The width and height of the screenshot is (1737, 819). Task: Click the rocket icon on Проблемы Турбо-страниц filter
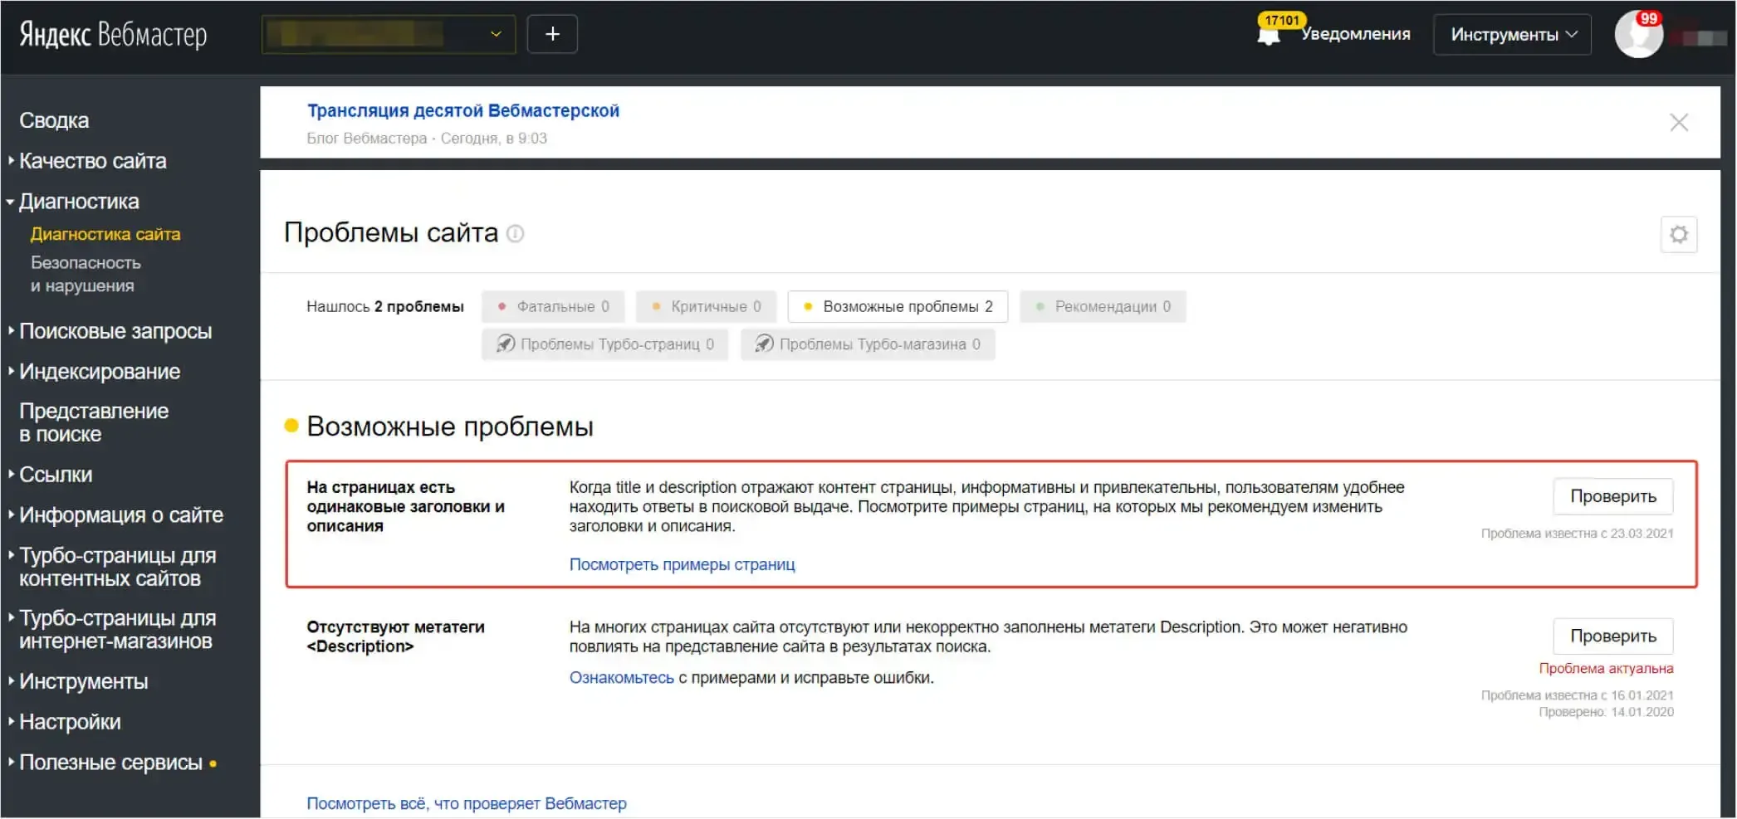point(506,344)
